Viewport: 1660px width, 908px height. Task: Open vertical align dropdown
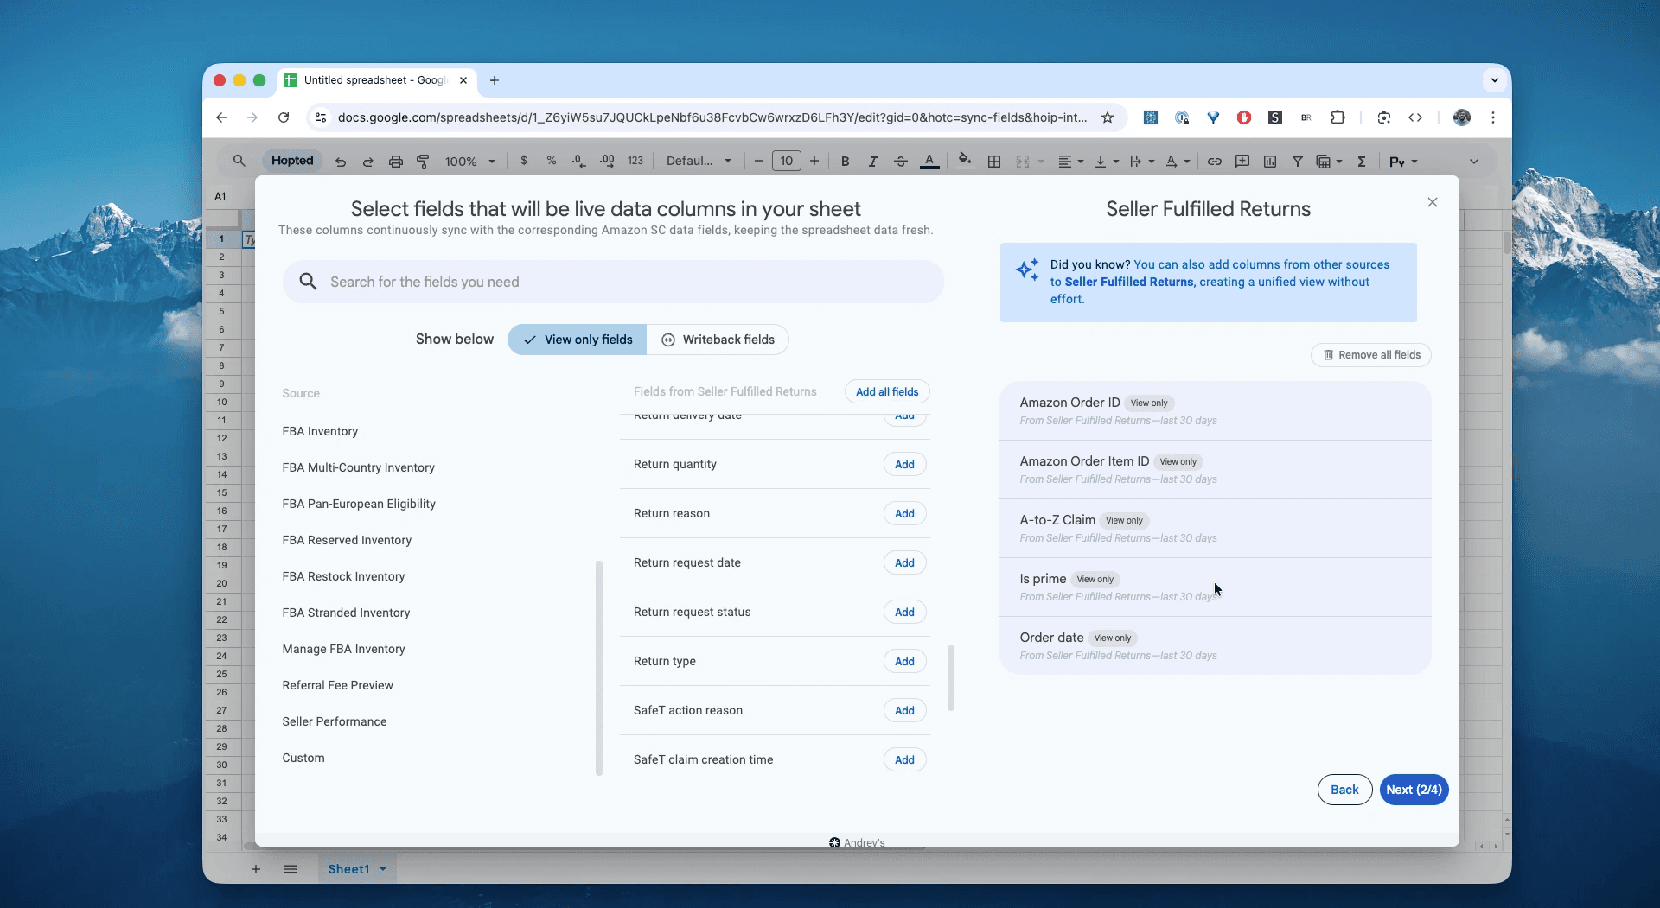click(x=1107, y=162)
